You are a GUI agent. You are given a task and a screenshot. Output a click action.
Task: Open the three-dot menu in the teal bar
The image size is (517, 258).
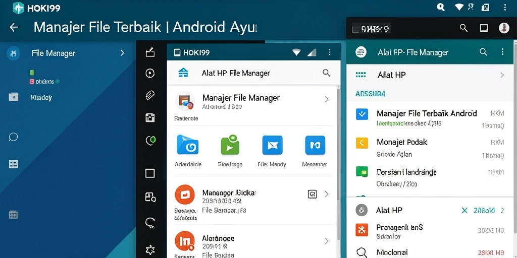pos(502,52)
